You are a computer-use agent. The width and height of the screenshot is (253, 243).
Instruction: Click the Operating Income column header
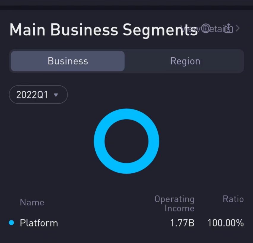(x=174, y=204)
